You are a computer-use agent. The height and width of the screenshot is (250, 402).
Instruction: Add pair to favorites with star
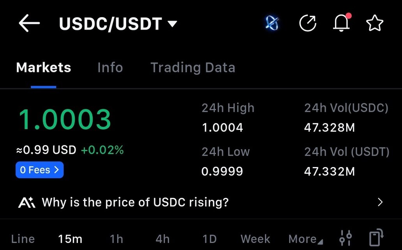[x=375, y=24]
